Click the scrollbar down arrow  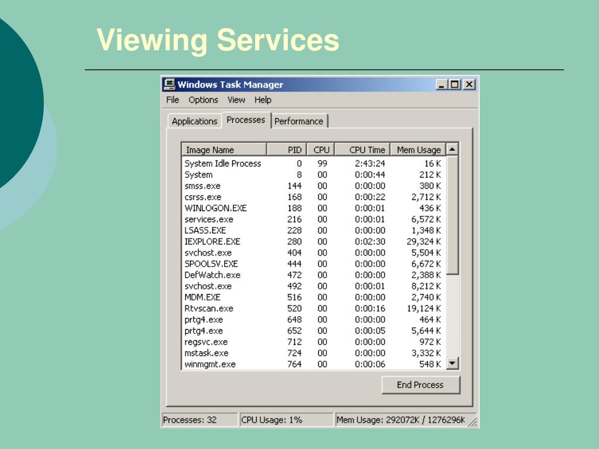pos(452,363)
